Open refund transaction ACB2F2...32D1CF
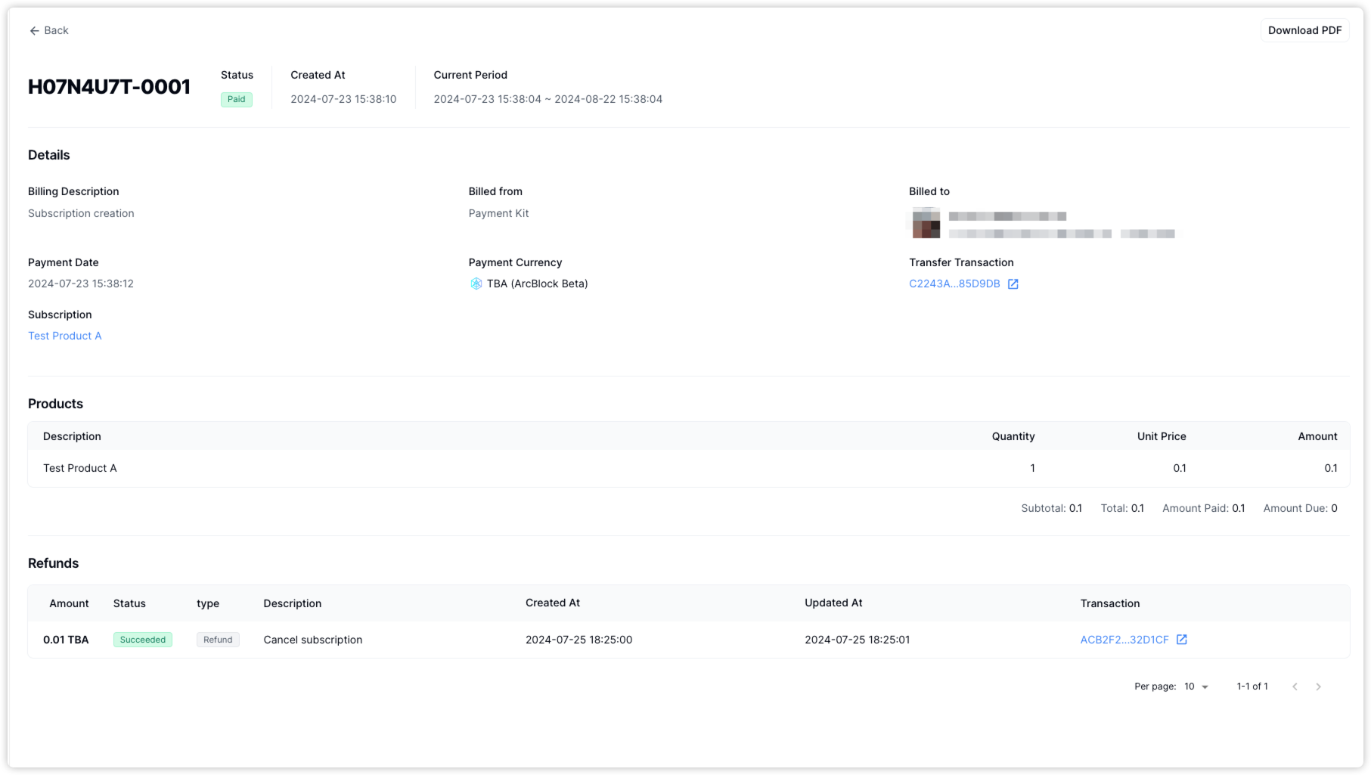Viewport: 1371px width, 775px height. click(x=1124, y=640)
